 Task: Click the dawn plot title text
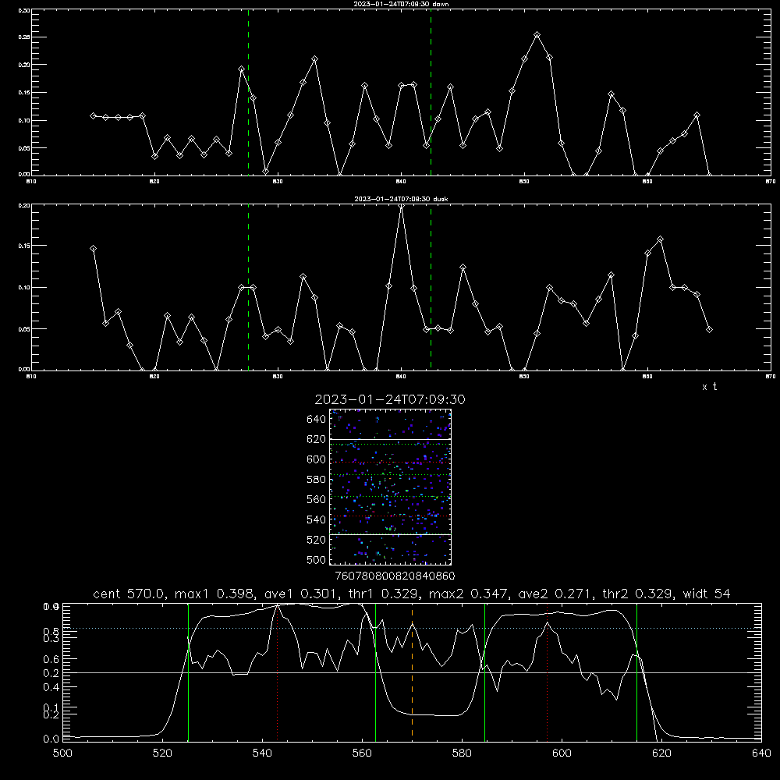[x=401, y=4]
